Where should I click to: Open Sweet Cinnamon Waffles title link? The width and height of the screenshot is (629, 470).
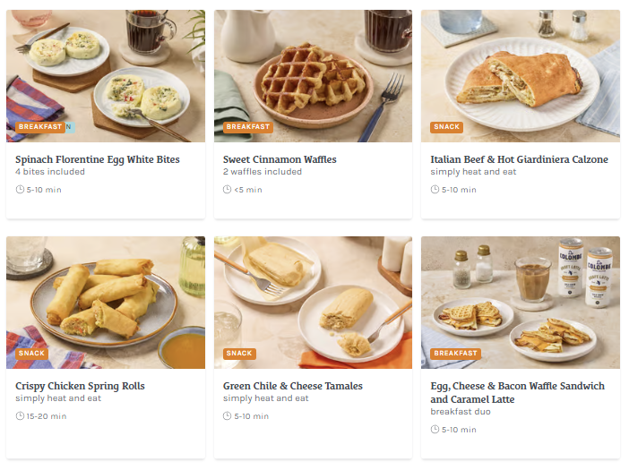click(x=280, y=159)
